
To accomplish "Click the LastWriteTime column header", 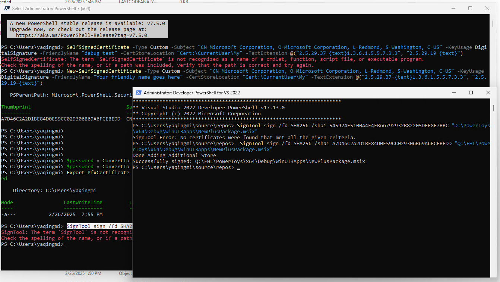I will pos(83,202).
